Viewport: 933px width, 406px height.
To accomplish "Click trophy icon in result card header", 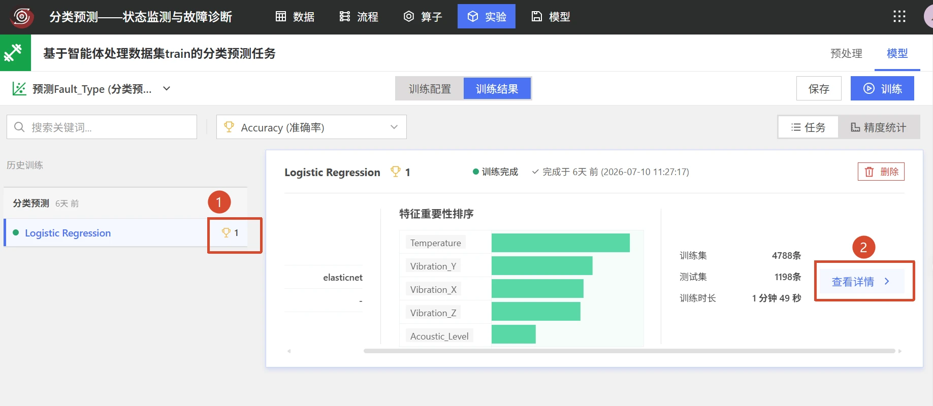I will tap(395, 172).
